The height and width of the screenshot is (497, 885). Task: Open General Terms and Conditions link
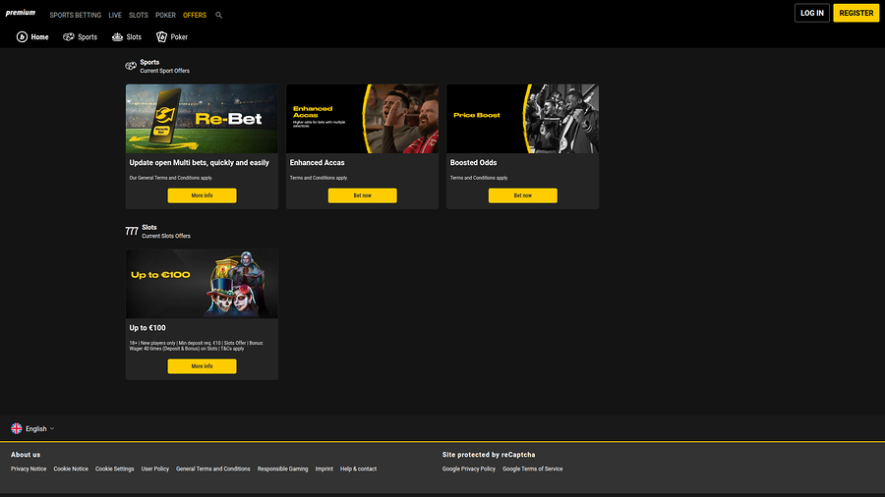pos(212,469)
